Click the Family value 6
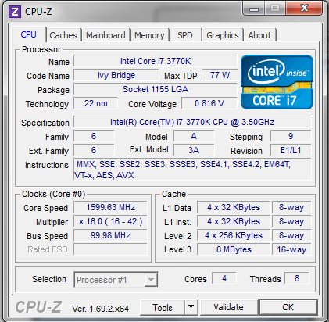This screenshot has height=322, width=329. click(94, 136)
